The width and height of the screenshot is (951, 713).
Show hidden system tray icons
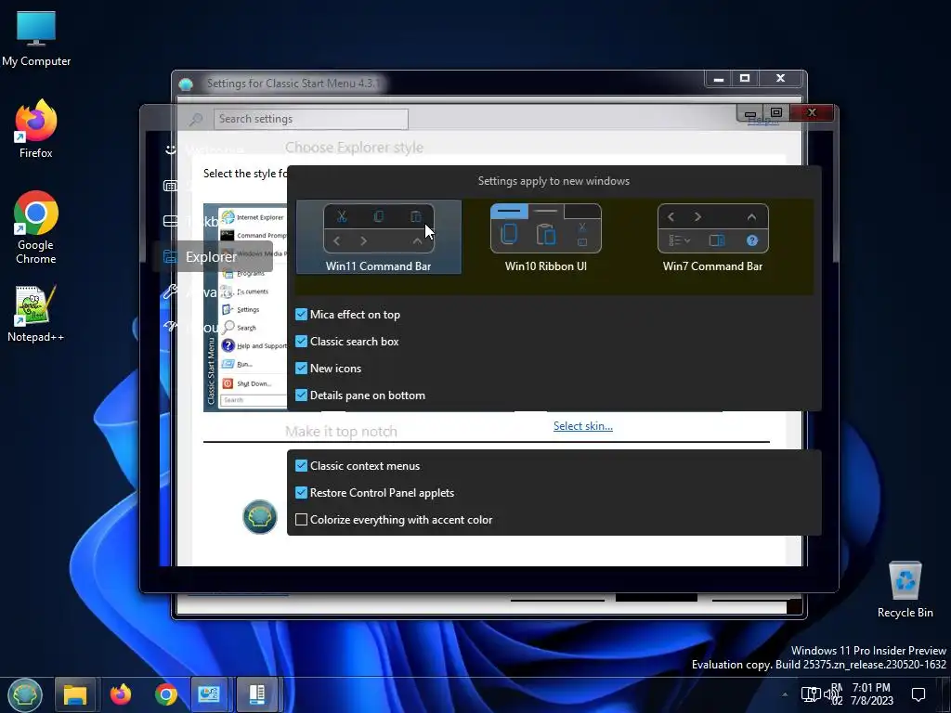(x=785, y=694)
